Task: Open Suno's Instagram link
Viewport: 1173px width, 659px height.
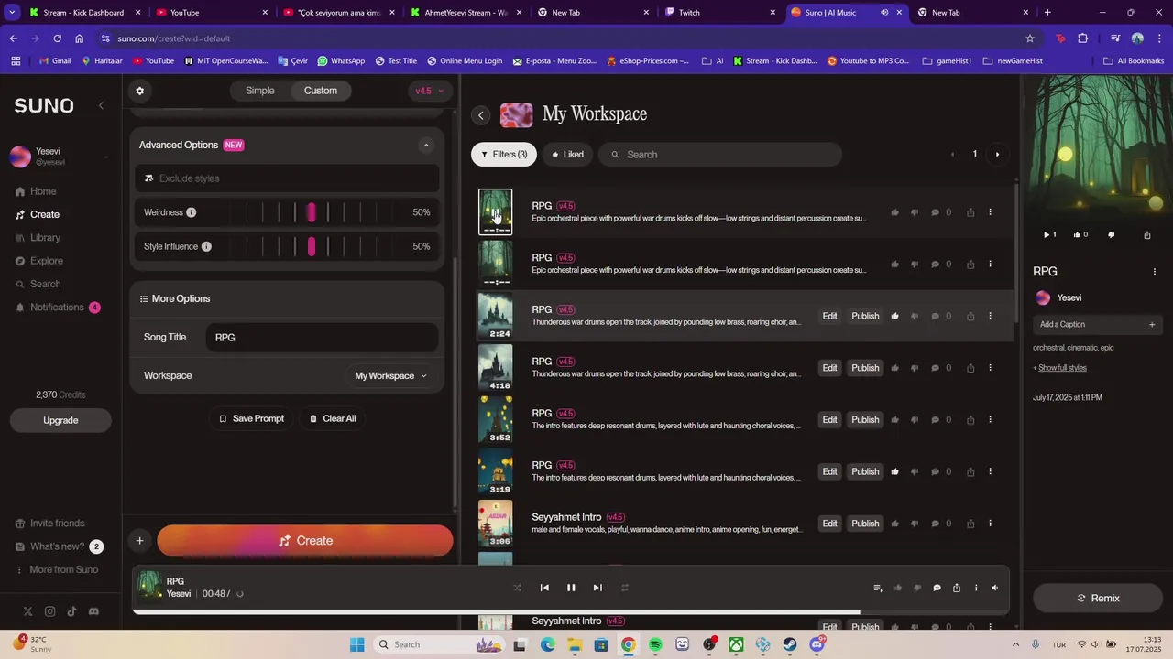Action: pos(49,611)
